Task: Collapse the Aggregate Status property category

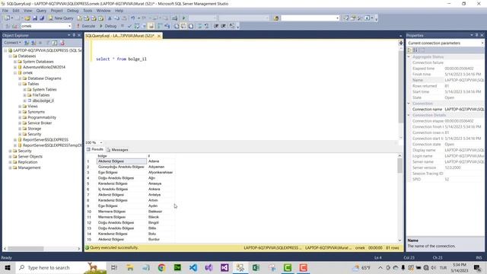Action: (409, 57)
